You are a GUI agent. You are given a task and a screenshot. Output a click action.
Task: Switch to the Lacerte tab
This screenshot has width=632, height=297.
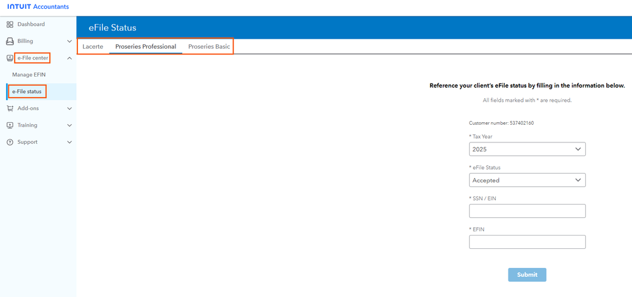92,47
